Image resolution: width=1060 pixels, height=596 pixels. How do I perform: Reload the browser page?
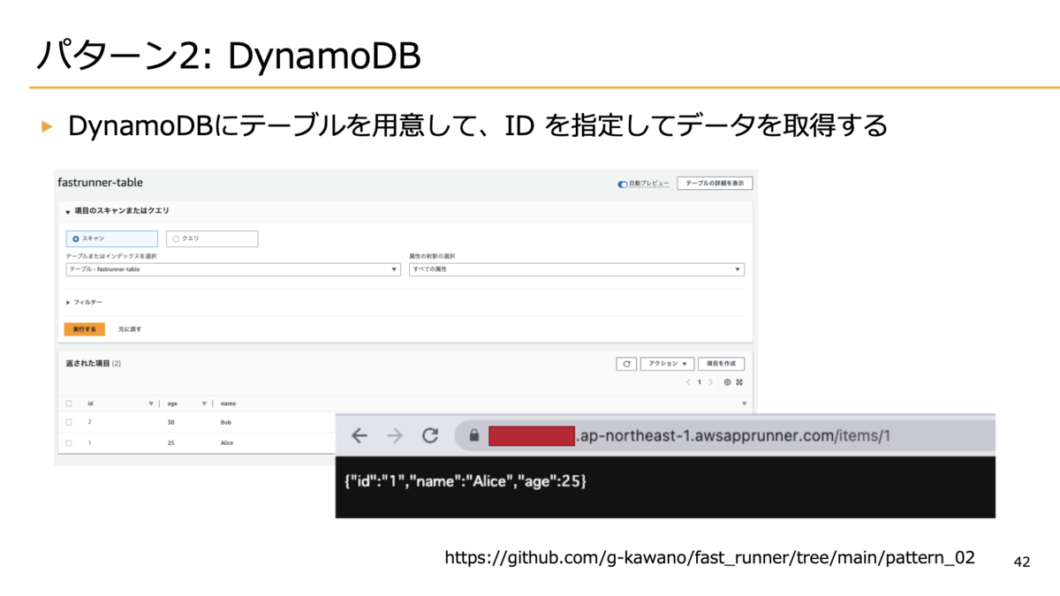coord(430,435)
